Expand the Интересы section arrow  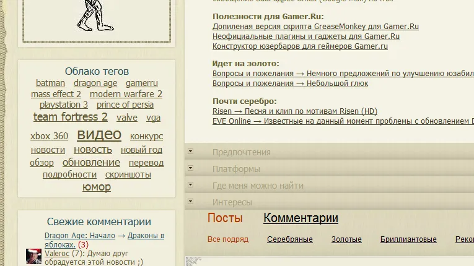[191, 202]
